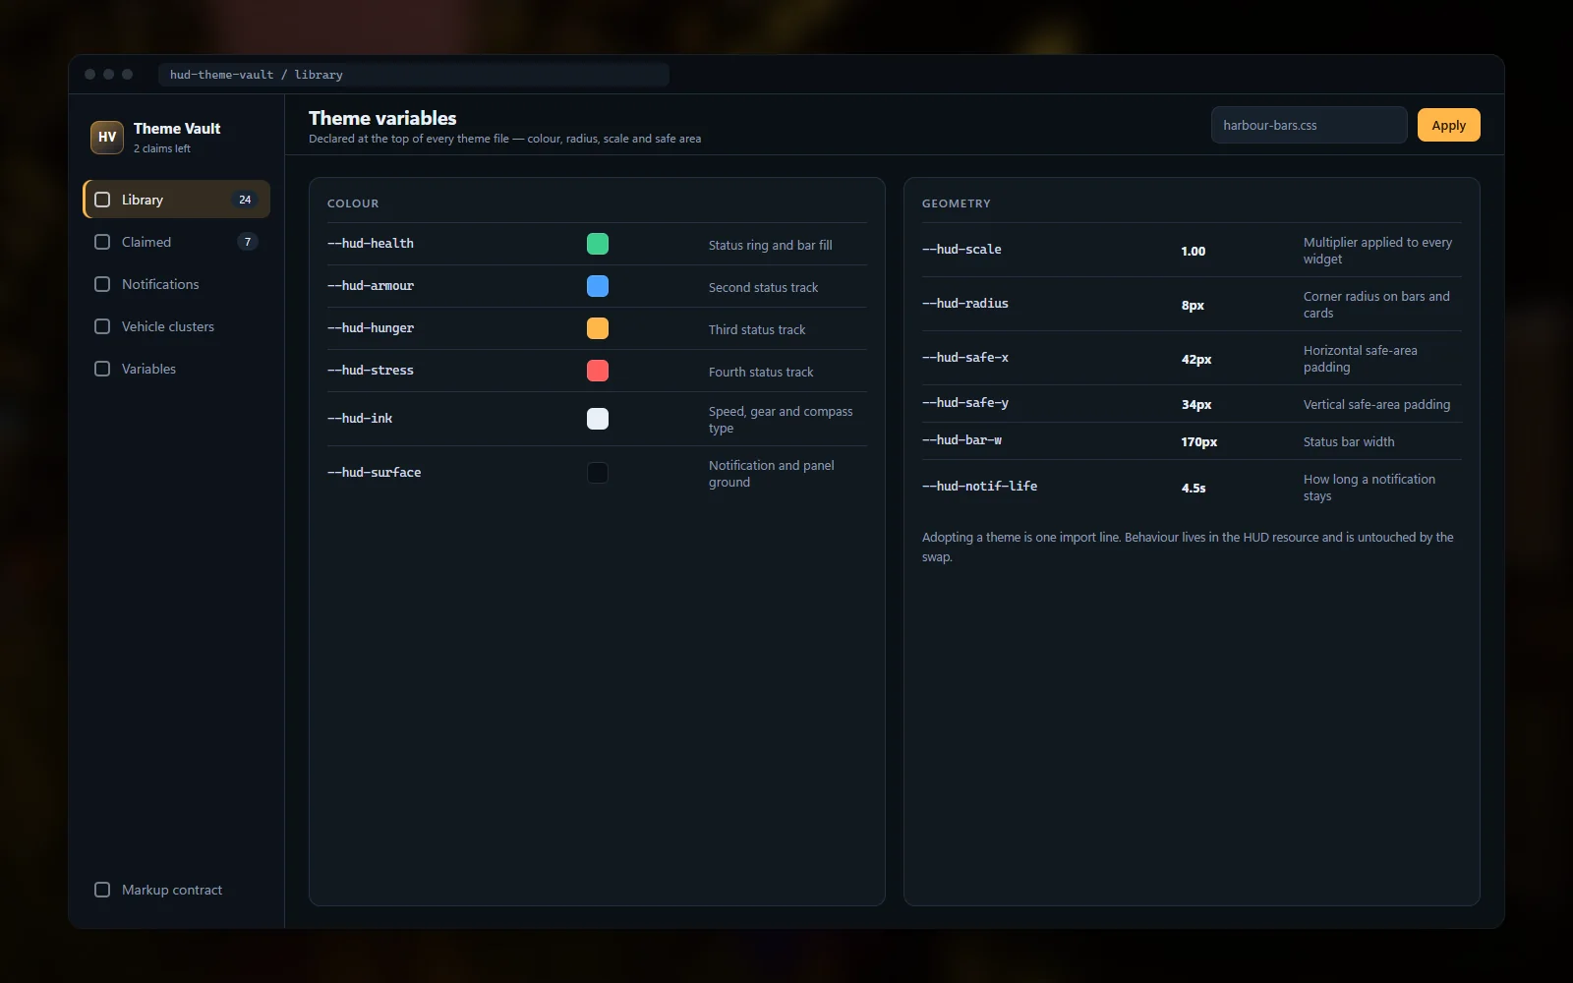This screenshot has height=983, width=1573.
Task: Click the Markup contract sidebar icon
Action: tap(102, 890)
